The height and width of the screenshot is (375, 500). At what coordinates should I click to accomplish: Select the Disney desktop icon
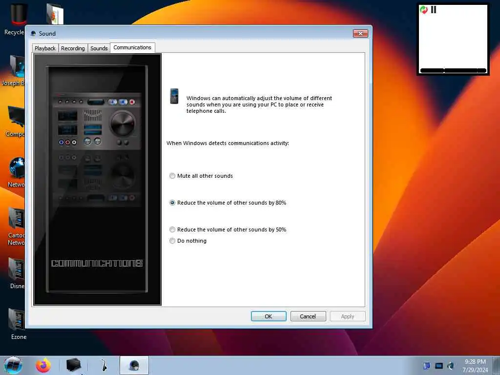[x=16, y=273]
